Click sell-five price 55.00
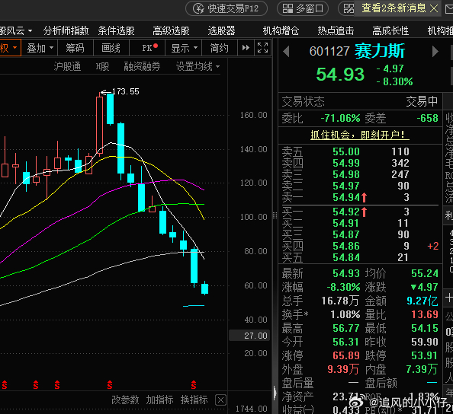The height and width of the screenshot is (414, 453). (x=346, y=151)
